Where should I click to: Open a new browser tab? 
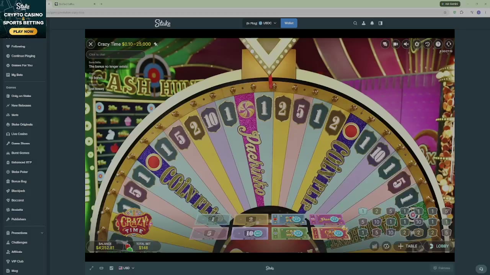(101, 4)
